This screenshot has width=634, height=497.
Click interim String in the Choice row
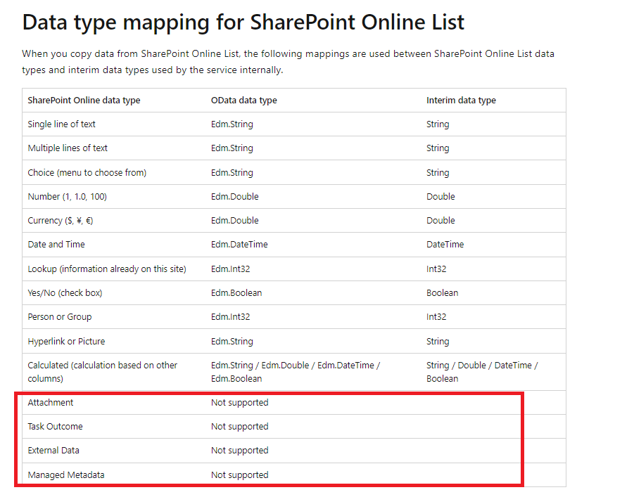click(438, 172)
